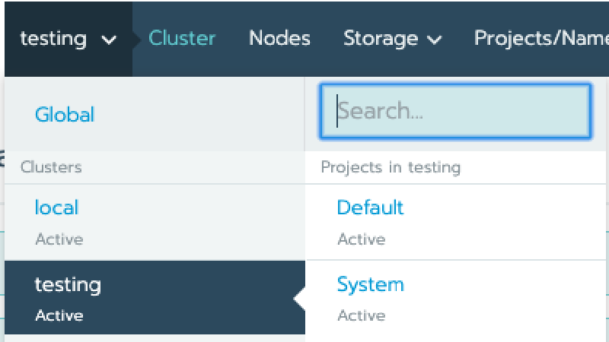Go to the Nodes tab
Viewport: 609px width, 342px height.
coord(279,38)
